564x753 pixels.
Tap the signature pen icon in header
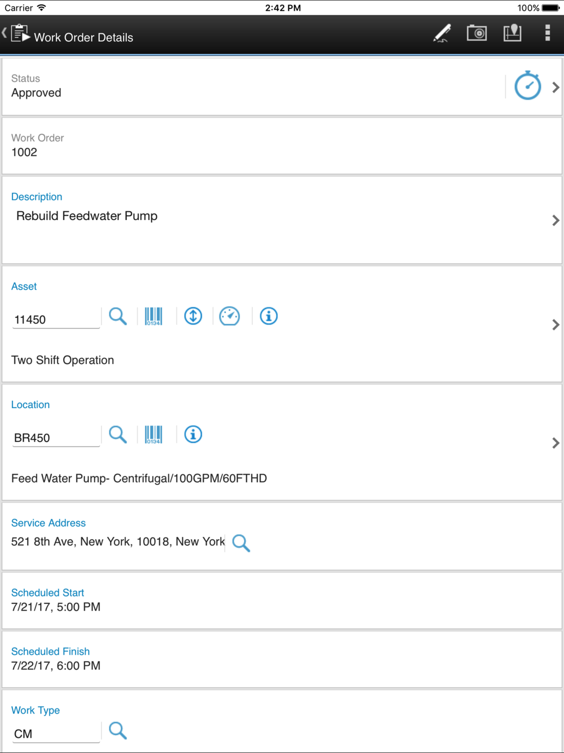point(442,33)
